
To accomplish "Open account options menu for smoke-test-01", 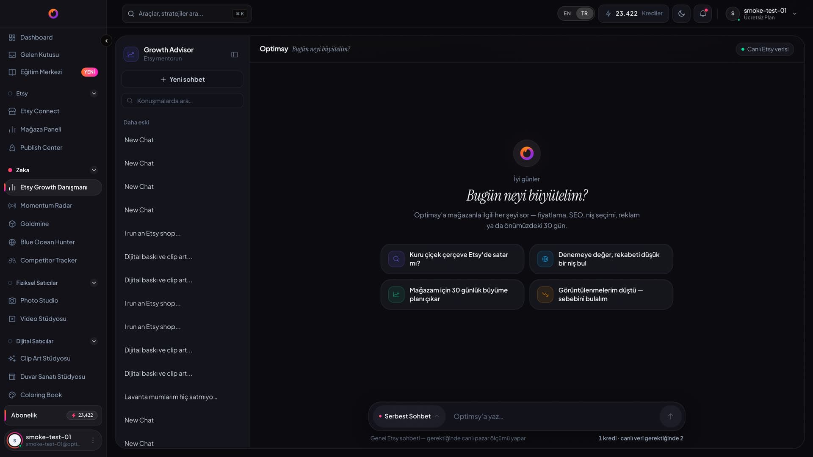I will [93, 440].
